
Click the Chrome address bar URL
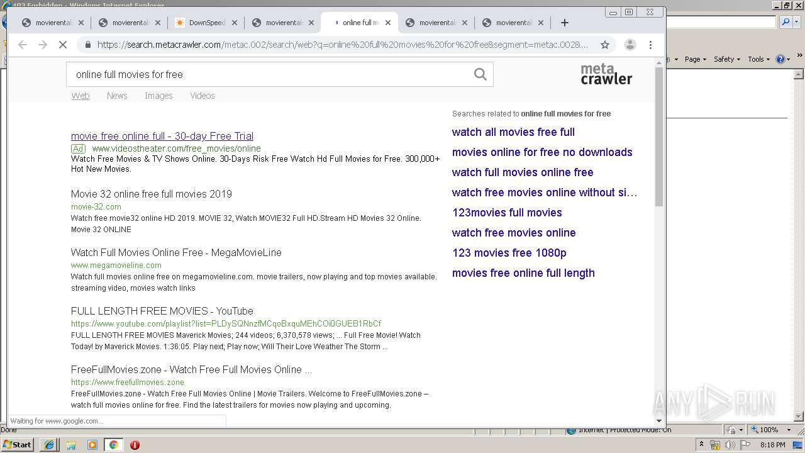343,45
